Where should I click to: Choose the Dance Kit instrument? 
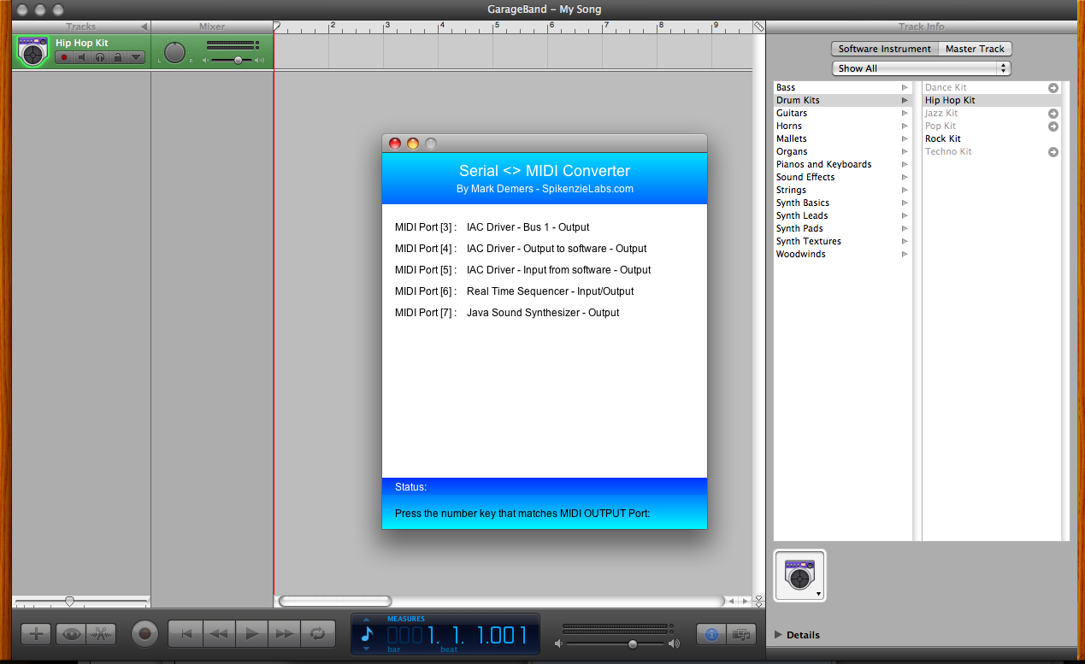992,87
